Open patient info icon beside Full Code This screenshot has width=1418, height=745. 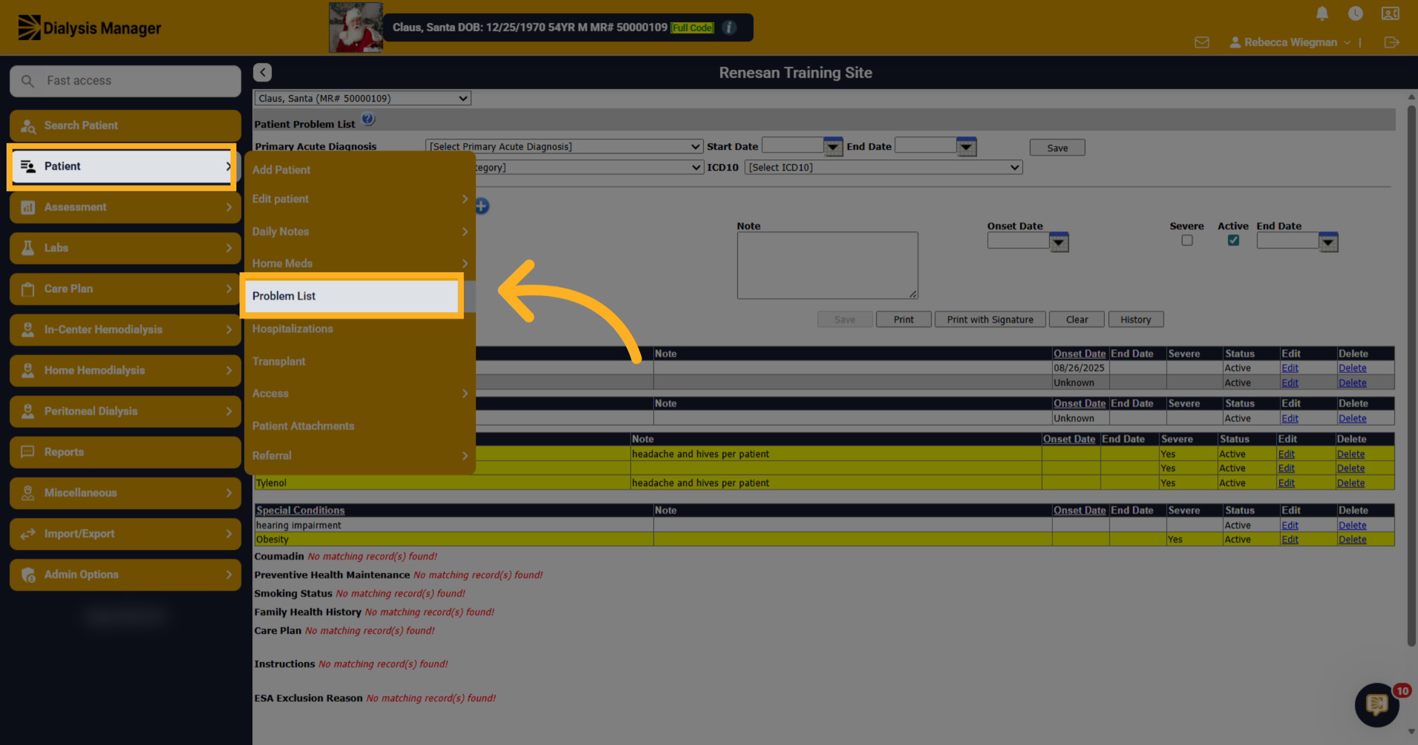730,27
